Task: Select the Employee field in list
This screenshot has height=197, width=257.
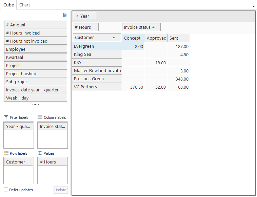Action: [x=36, y=49]
